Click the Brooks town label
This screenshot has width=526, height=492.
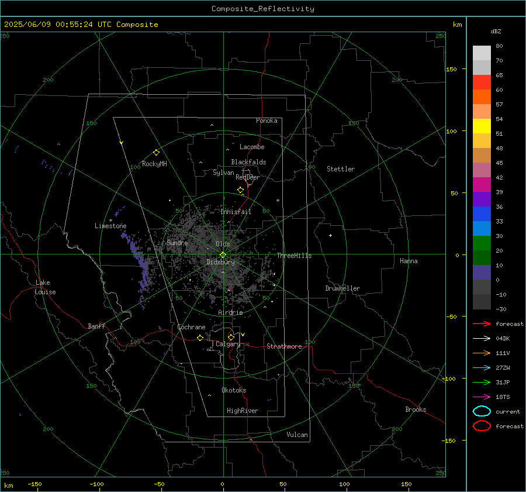(x=416, y=410)
